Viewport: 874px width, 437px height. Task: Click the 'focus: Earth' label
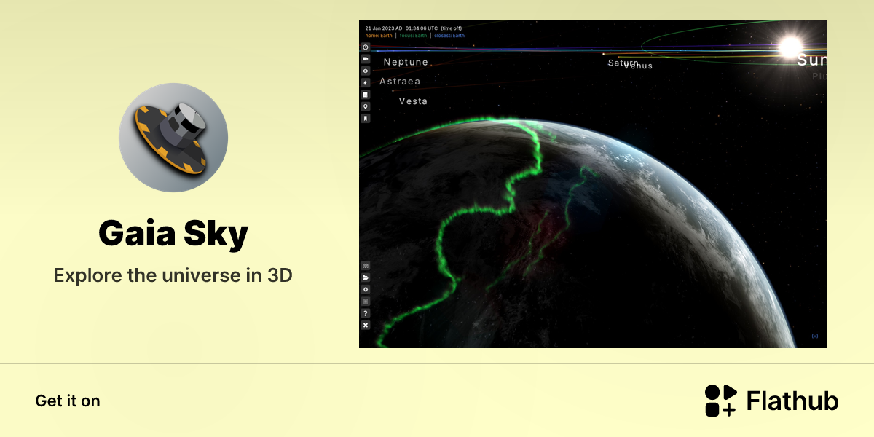point(414,36)
